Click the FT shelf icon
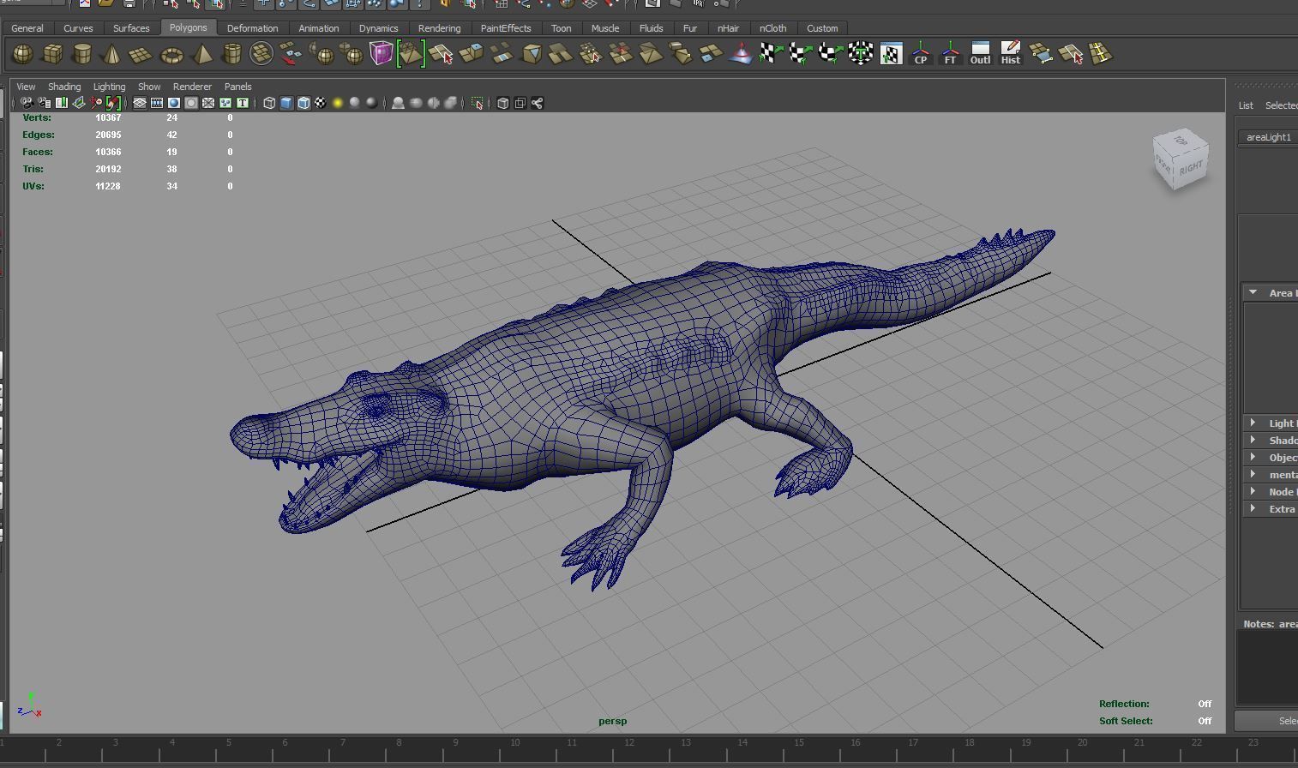Screen dimensions: 1298x768 (x=950, y=55)
